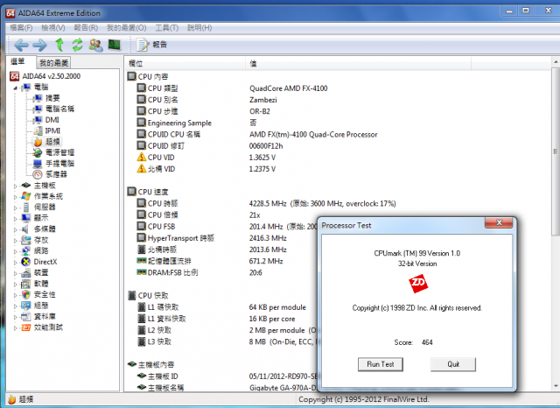Viewport: 560px width, 408px height.
Task: Click the 裝置 tree icon
Action: pyautogui.click(x=25, y=273)
